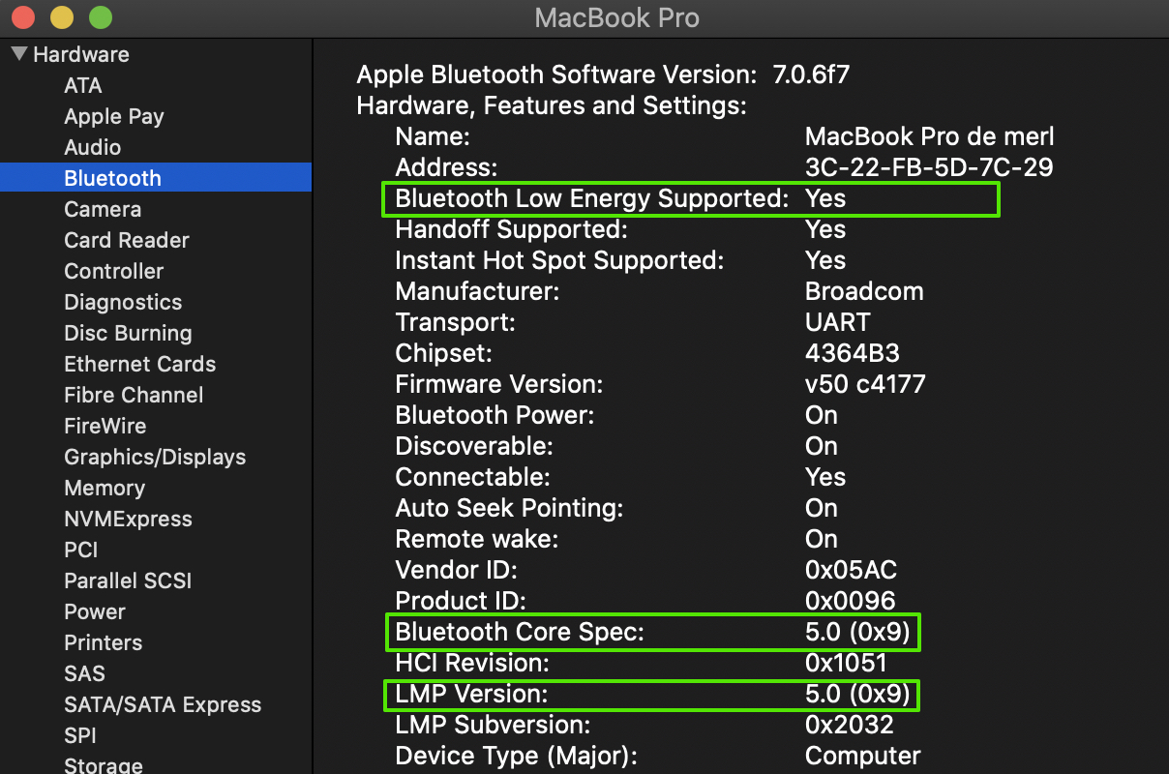Select FireWire in the sidebar
The image size is (1169, 774).
(105, 426)
